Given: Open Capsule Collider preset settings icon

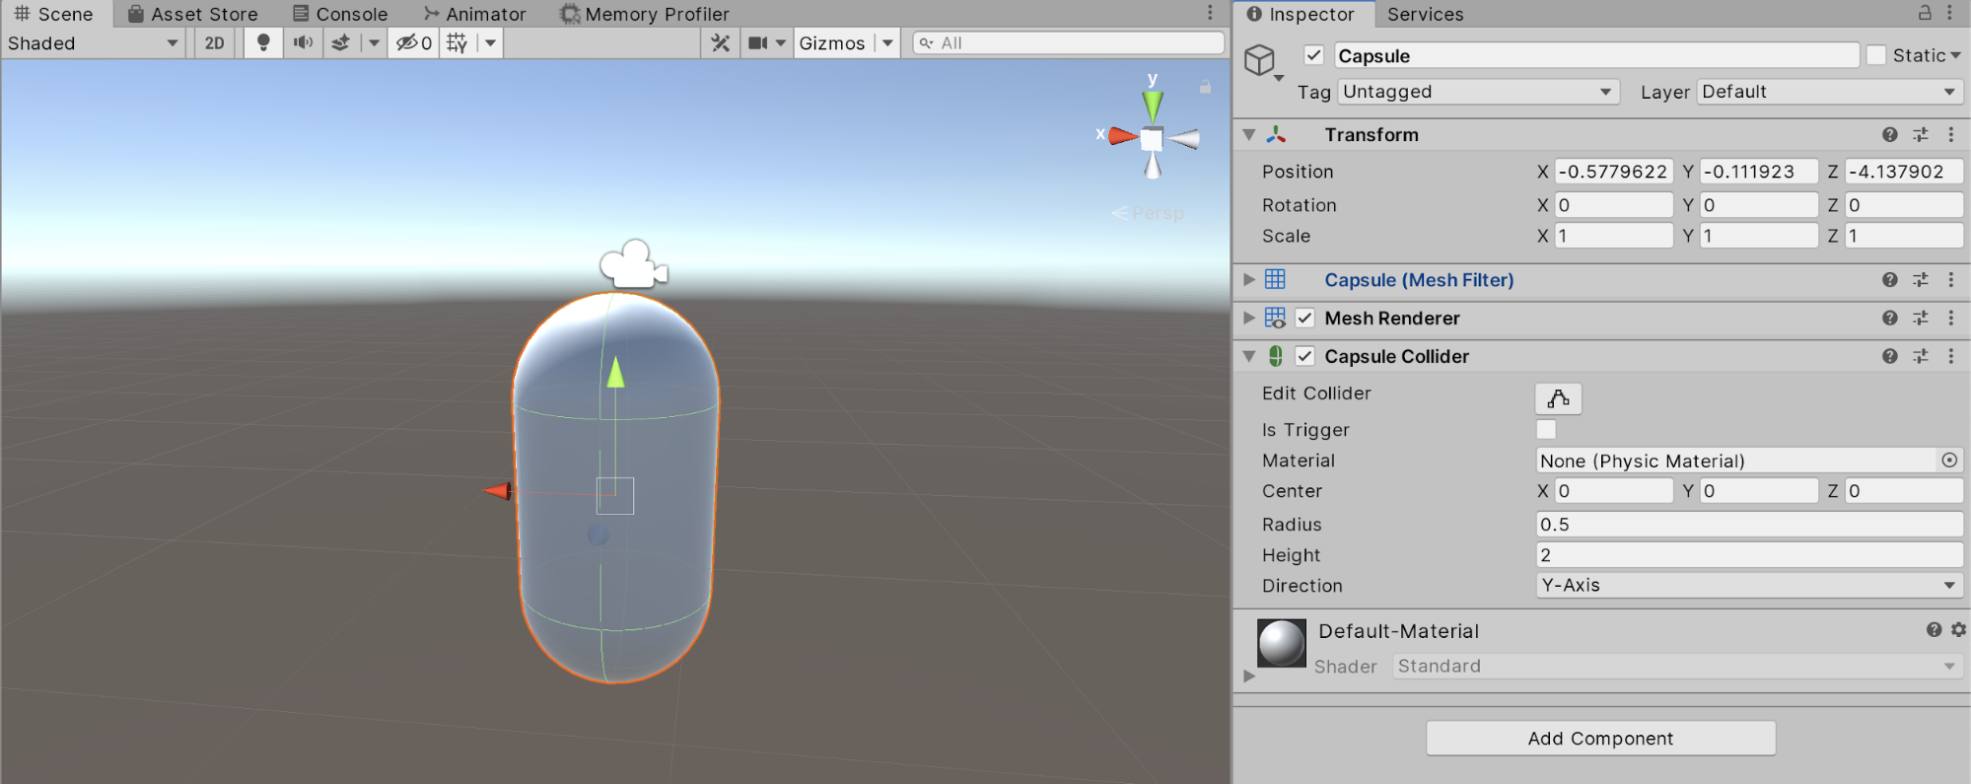Looking at the screenshot, I should pos(1920,357).
